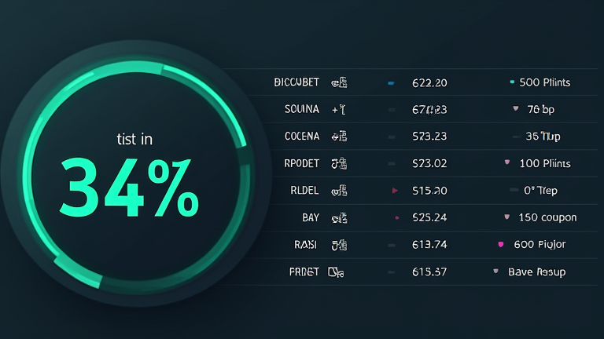604x339 pixels.
Task: Click the icon beside RPODET
Action: point(339,164)
